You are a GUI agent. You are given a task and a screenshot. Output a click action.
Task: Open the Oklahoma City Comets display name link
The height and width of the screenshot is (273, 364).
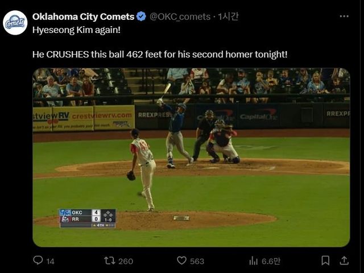click(x=83, y=16)
